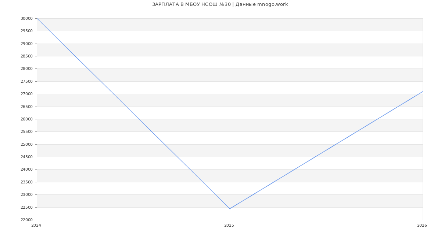441x238 pixels.
Task: Click the 22000 y-axis label
Action: click(26, 220)
